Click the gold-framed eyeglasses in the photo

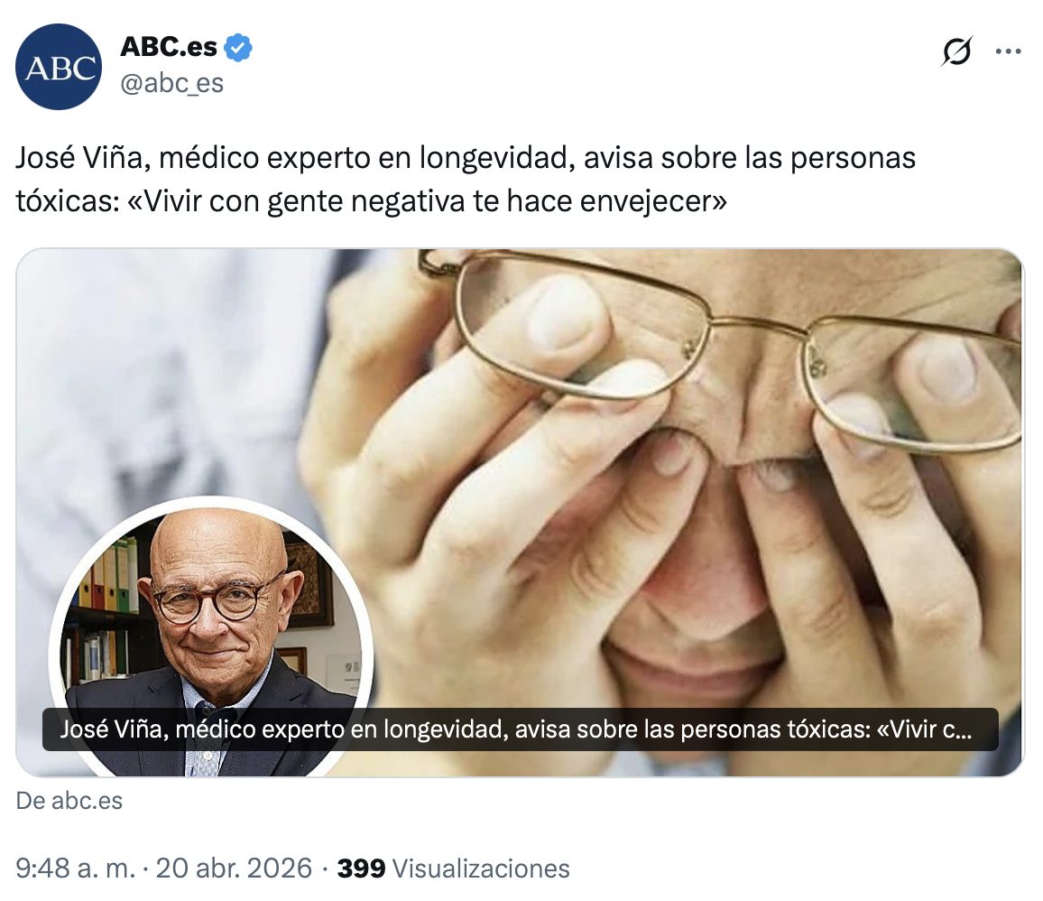point(722,346)
